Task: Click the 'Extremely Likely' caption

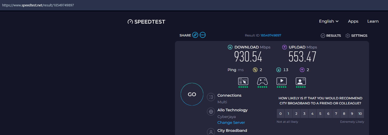Action: pos(352,122)
